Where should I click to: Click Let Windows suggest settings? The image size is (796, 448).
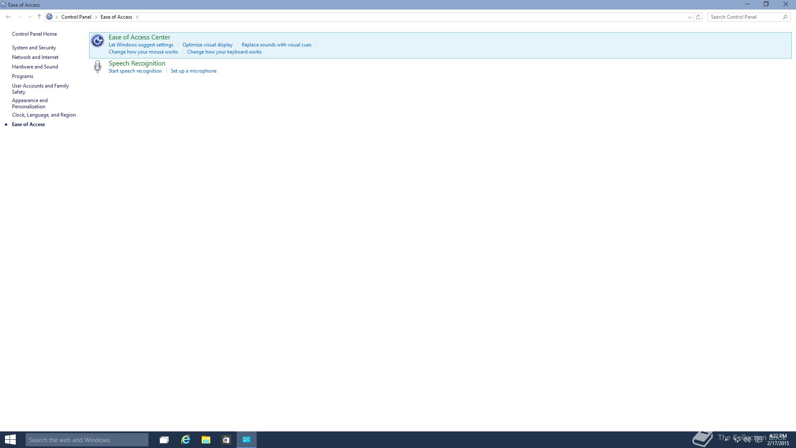pyautogui.click(x=141, y=45)
